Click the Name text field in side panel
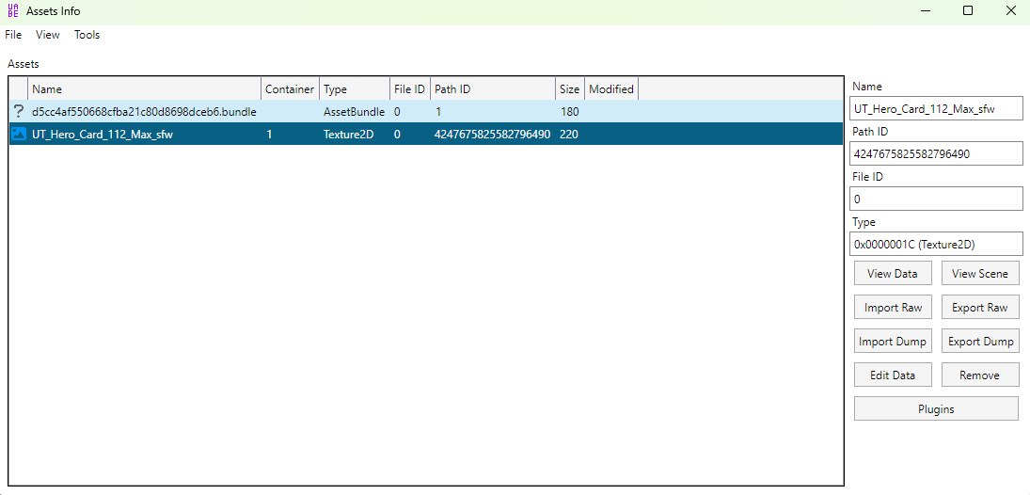The width and height of the screenshot is (1030, 495). pos(936,109)
